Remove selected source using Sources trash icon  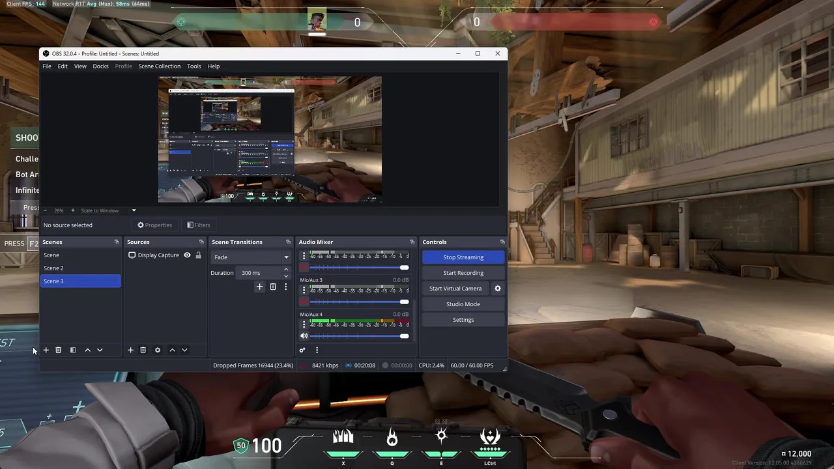point(143,350)
